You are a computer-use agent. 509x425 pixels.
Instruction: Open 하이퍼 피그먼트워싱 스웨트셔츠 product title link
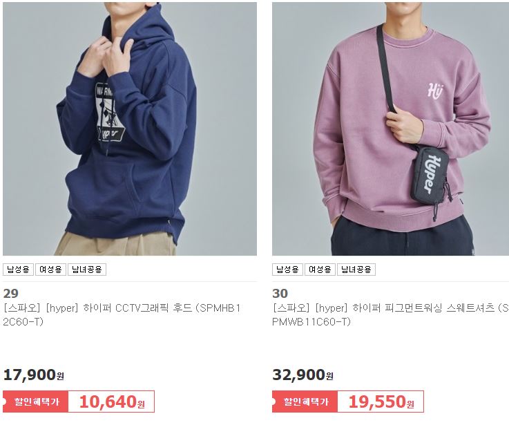tap(390, 314)
